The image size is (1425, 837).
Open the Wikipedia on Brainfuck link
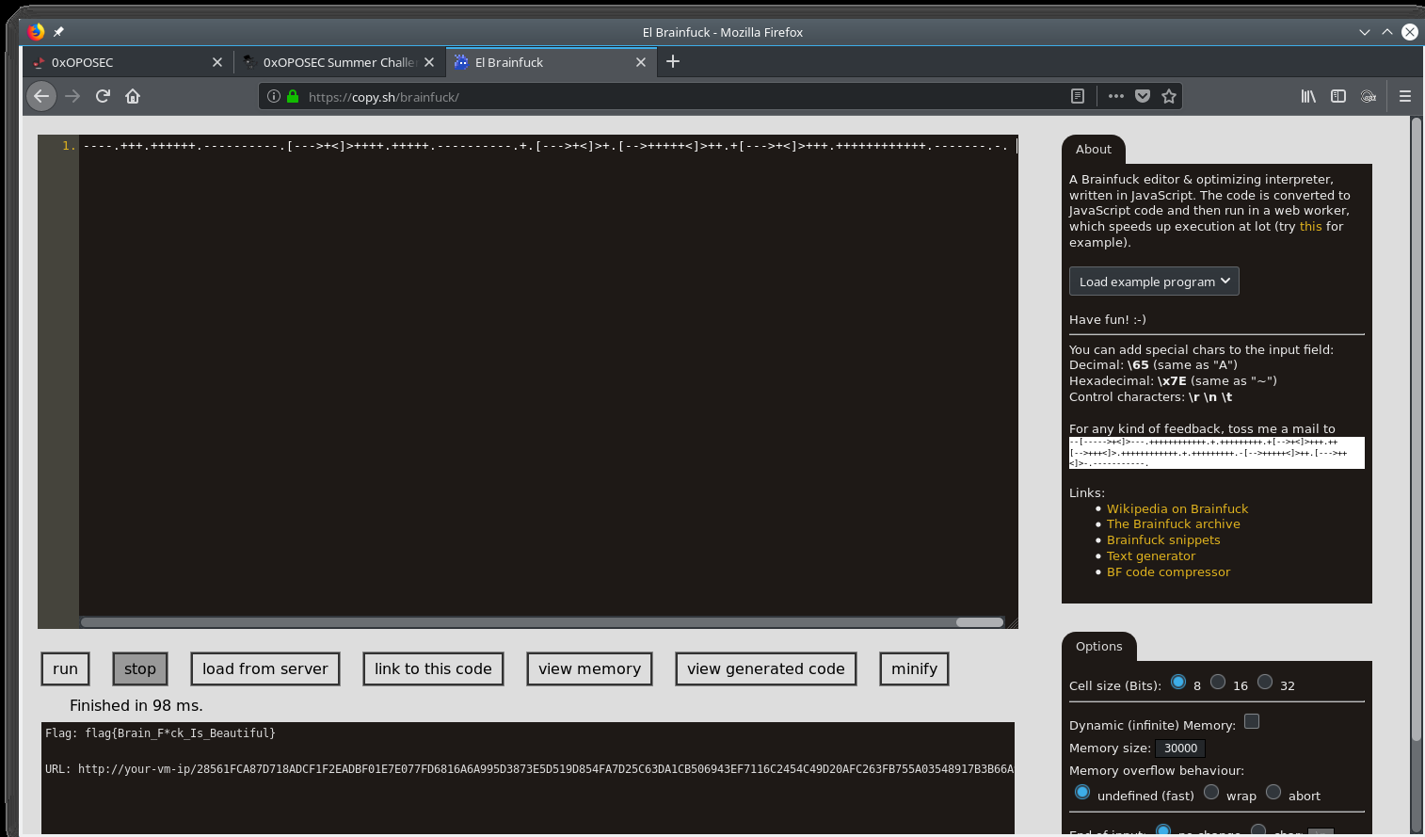[1177, 508]
